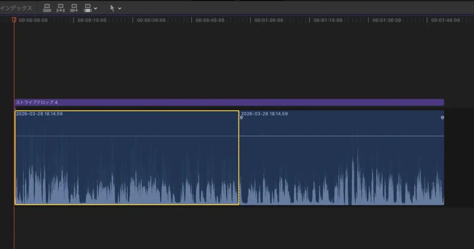Open the インデックス timeline index

click(16, 8)
